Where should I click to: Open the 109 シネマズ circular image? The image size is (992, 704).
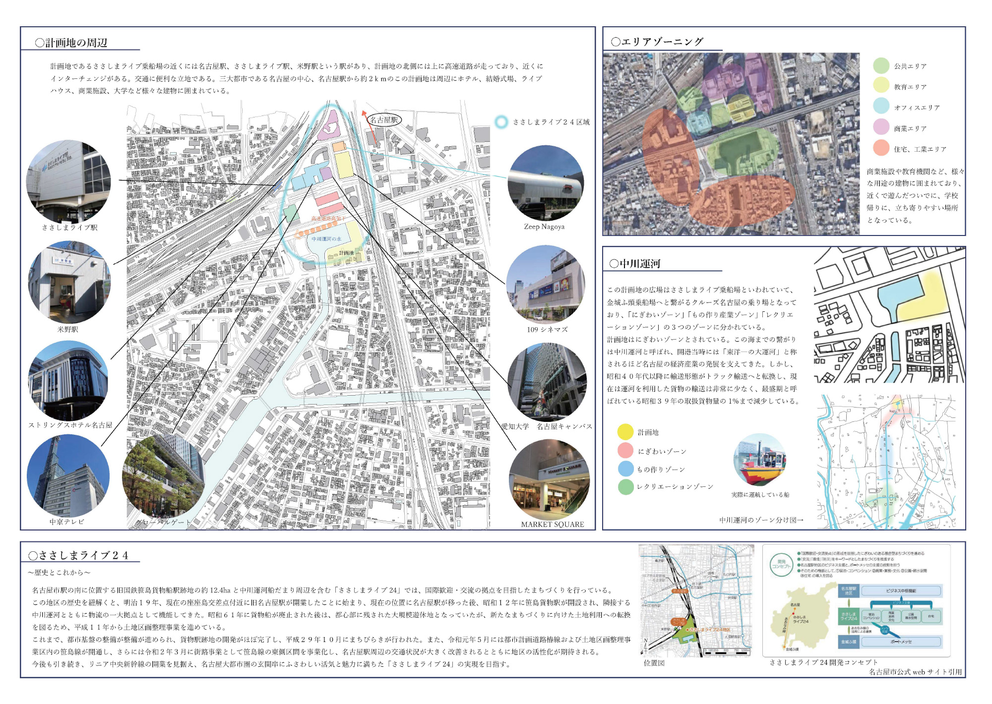coord(546,285)
